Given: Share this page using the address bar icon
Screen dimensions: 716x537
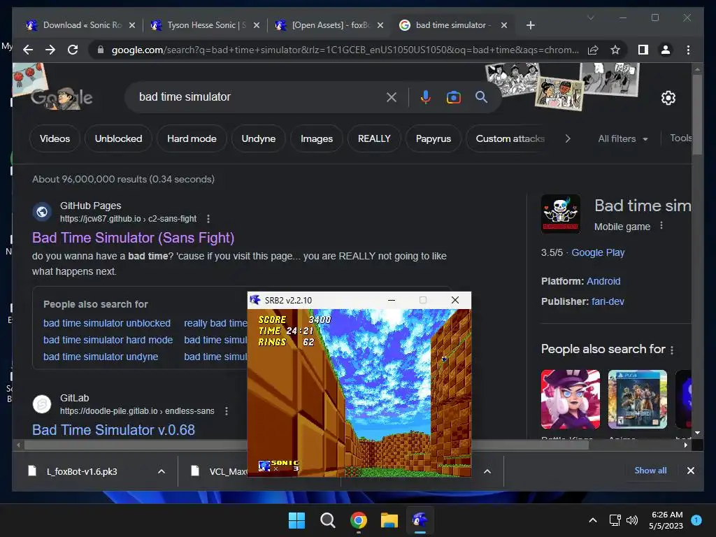Looking at the screenshot, I should 593,50.
